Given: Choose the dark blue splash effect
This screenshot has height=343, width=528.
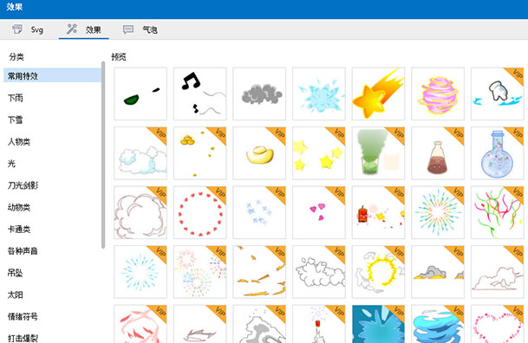Looking at the screenshot, I should click(379, 324).
